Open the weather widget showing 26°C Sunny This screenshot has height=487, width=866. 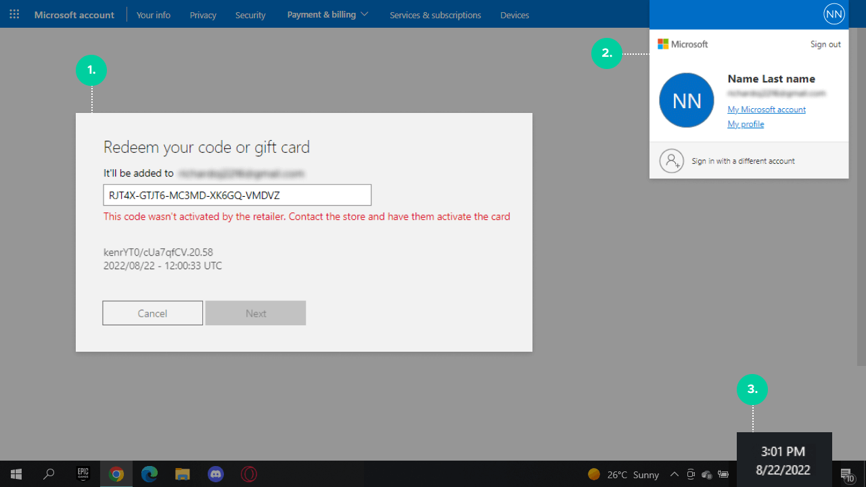tap(623, 475)
